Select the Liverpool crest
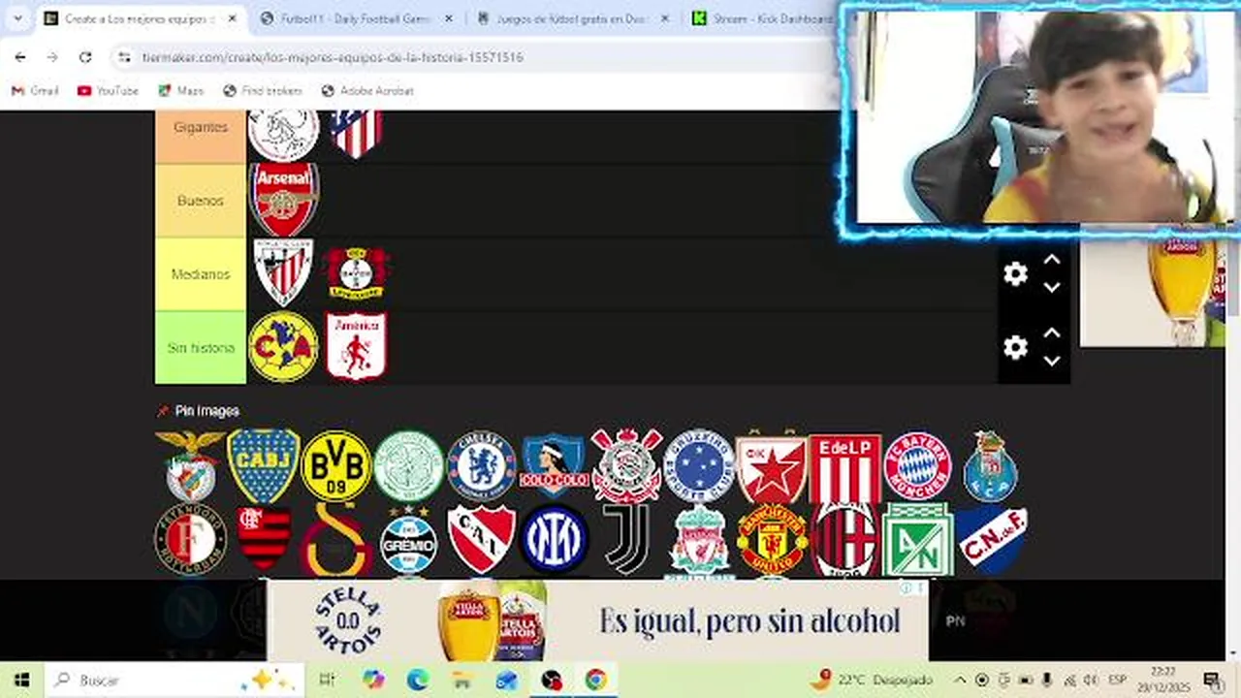Screen dimensions: 1241x698 click(x=699, y=540)
